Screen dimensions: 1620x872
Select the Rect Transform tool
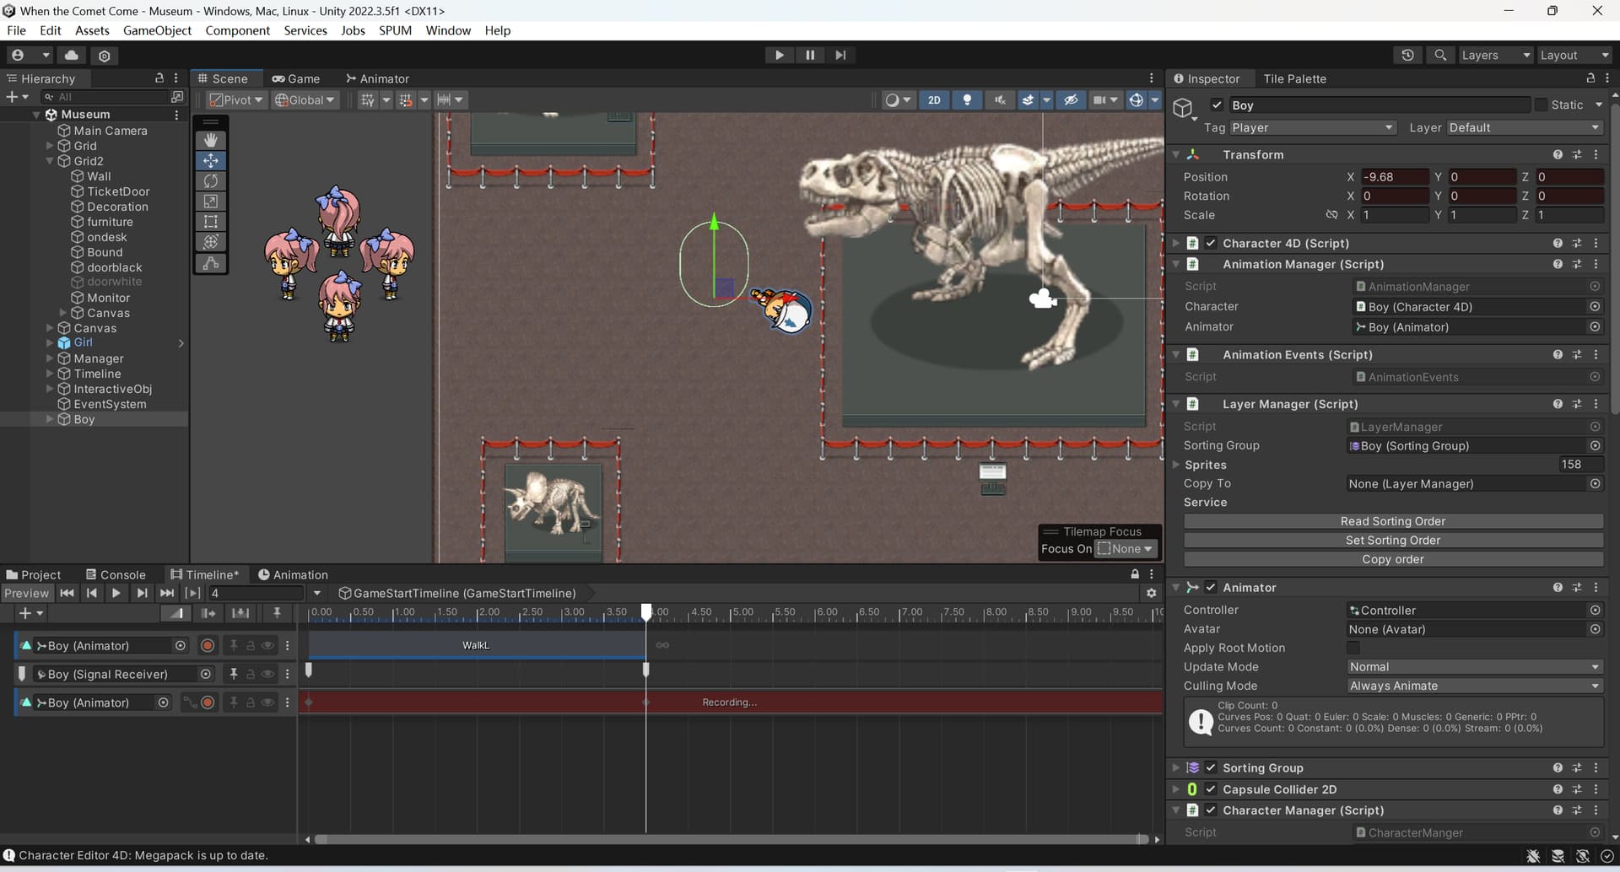coord(210,221)
